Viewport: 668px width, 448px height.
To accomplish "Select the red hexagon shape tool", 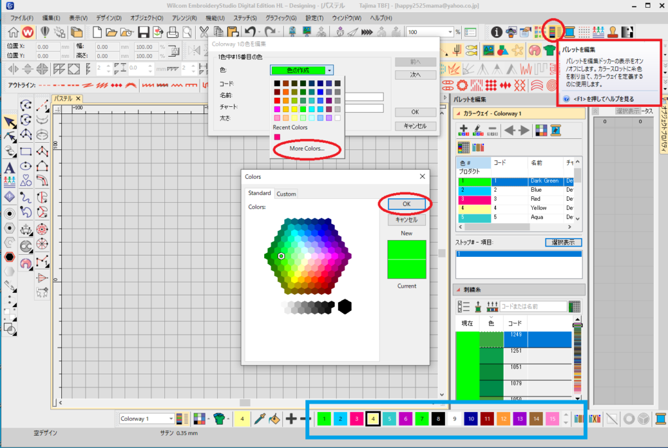I will 9,257.
